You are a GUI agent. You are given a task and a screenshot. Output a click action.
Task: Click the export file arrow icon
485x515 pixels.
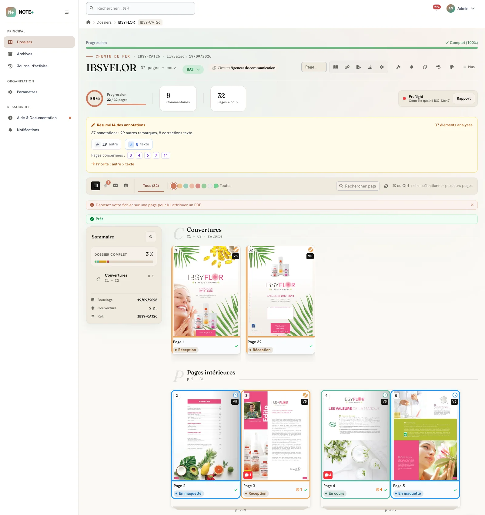359,67
